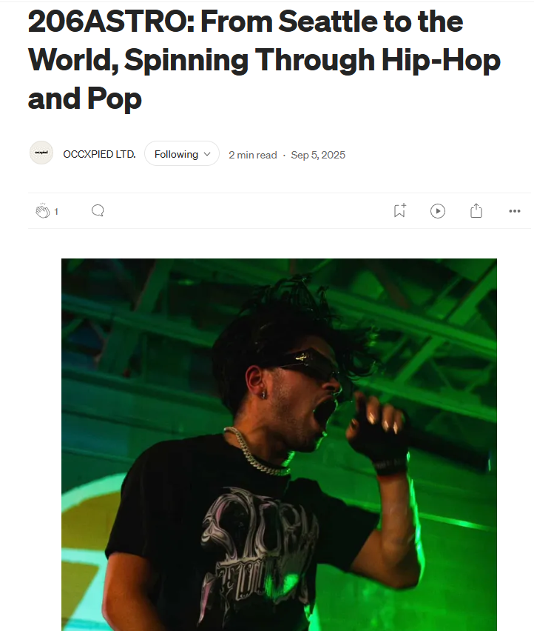This screenshot has height=631, width=534.
Task: Open the three-dot more options menu
Action: [514, 211]
